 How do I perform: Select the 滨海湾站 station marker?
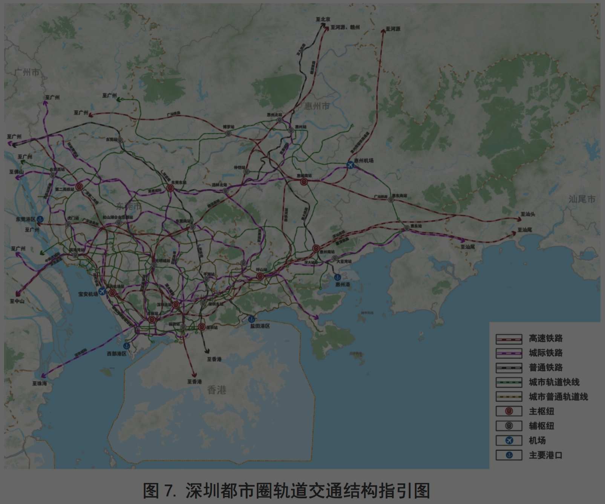pyautogui.click(x=75, y=255)
